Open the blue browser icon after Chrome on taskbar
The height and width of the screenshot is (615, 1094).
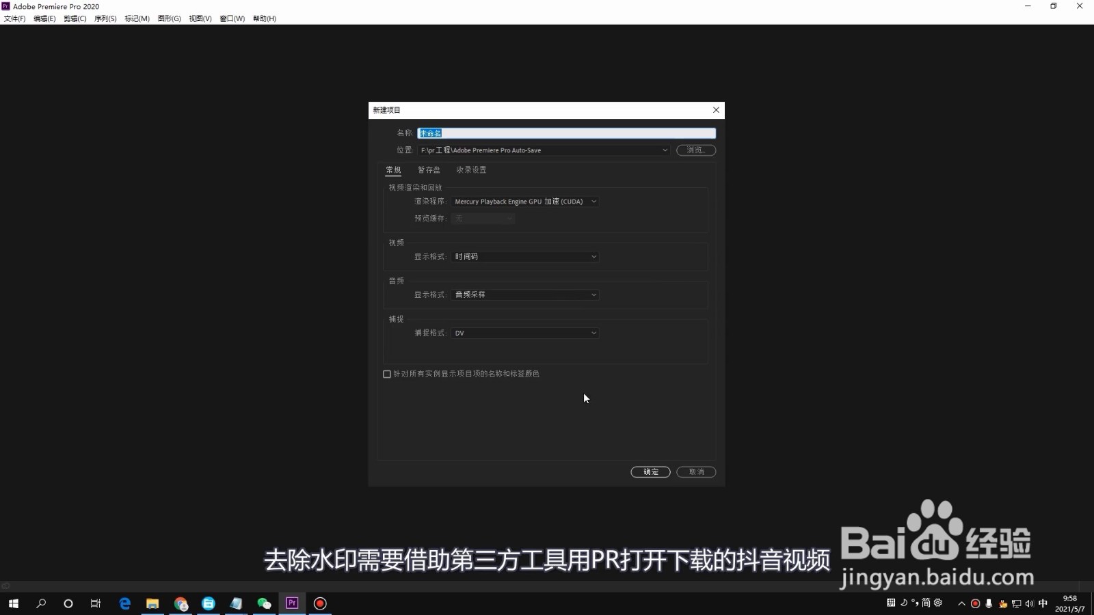(x=209, y=603)
